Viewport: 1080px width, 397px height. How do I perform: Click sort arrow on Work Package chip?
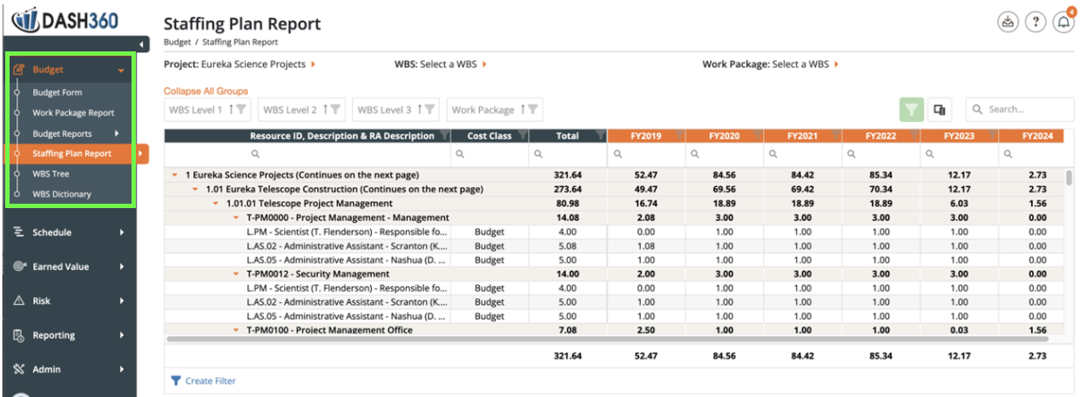[523, 110]
